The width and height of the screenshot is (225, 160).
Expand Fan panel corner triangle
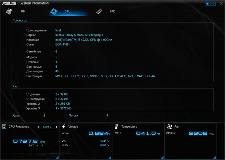(x=215, y=158)
